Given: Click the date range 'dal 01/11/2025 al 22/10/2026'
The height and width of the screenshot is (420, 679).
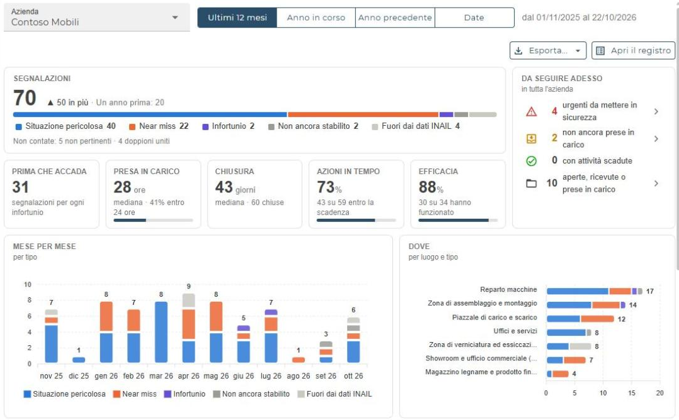Looking at the screenshot, I should pyautogui.click(x=579, y=18).
